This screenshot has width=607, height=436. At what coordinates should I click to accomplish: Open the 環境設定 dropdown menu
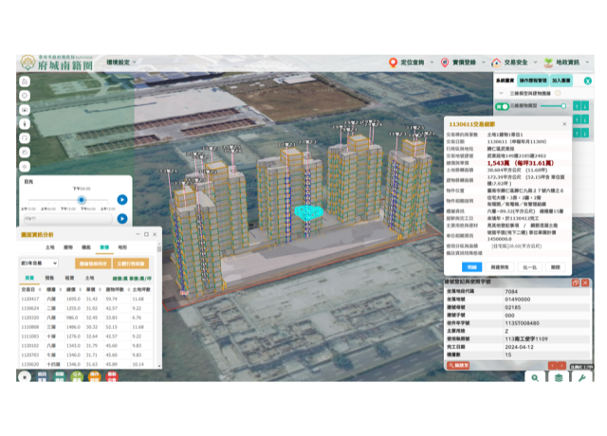point(122,63)
